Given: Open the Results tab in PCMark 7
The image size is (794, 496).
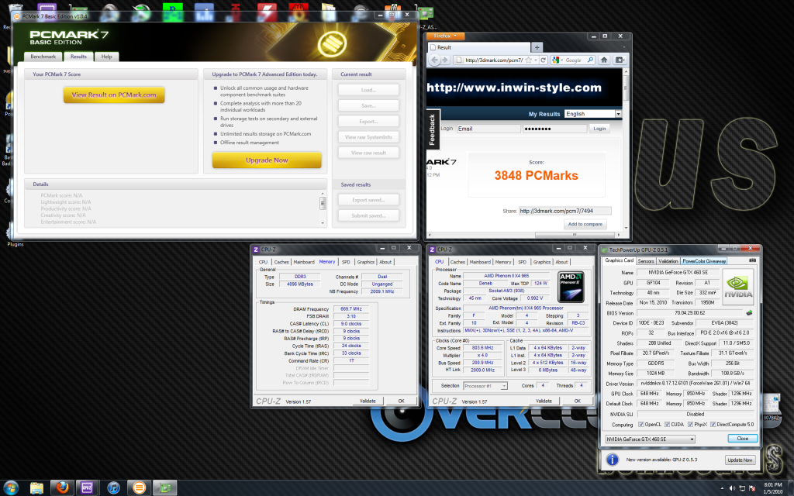Looking at the screenshot, I should click(x=78, y=57).
